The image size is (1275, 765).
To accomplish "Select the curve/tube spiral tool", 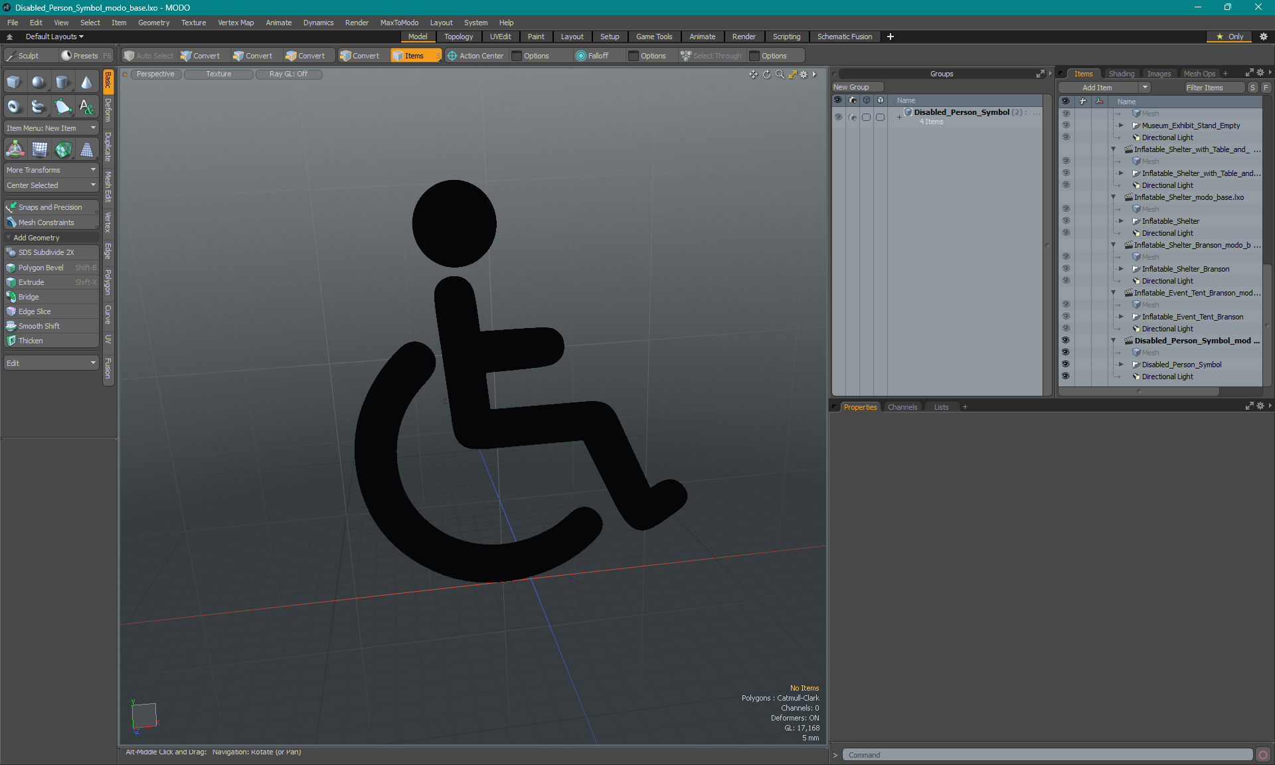I will 39,106.
